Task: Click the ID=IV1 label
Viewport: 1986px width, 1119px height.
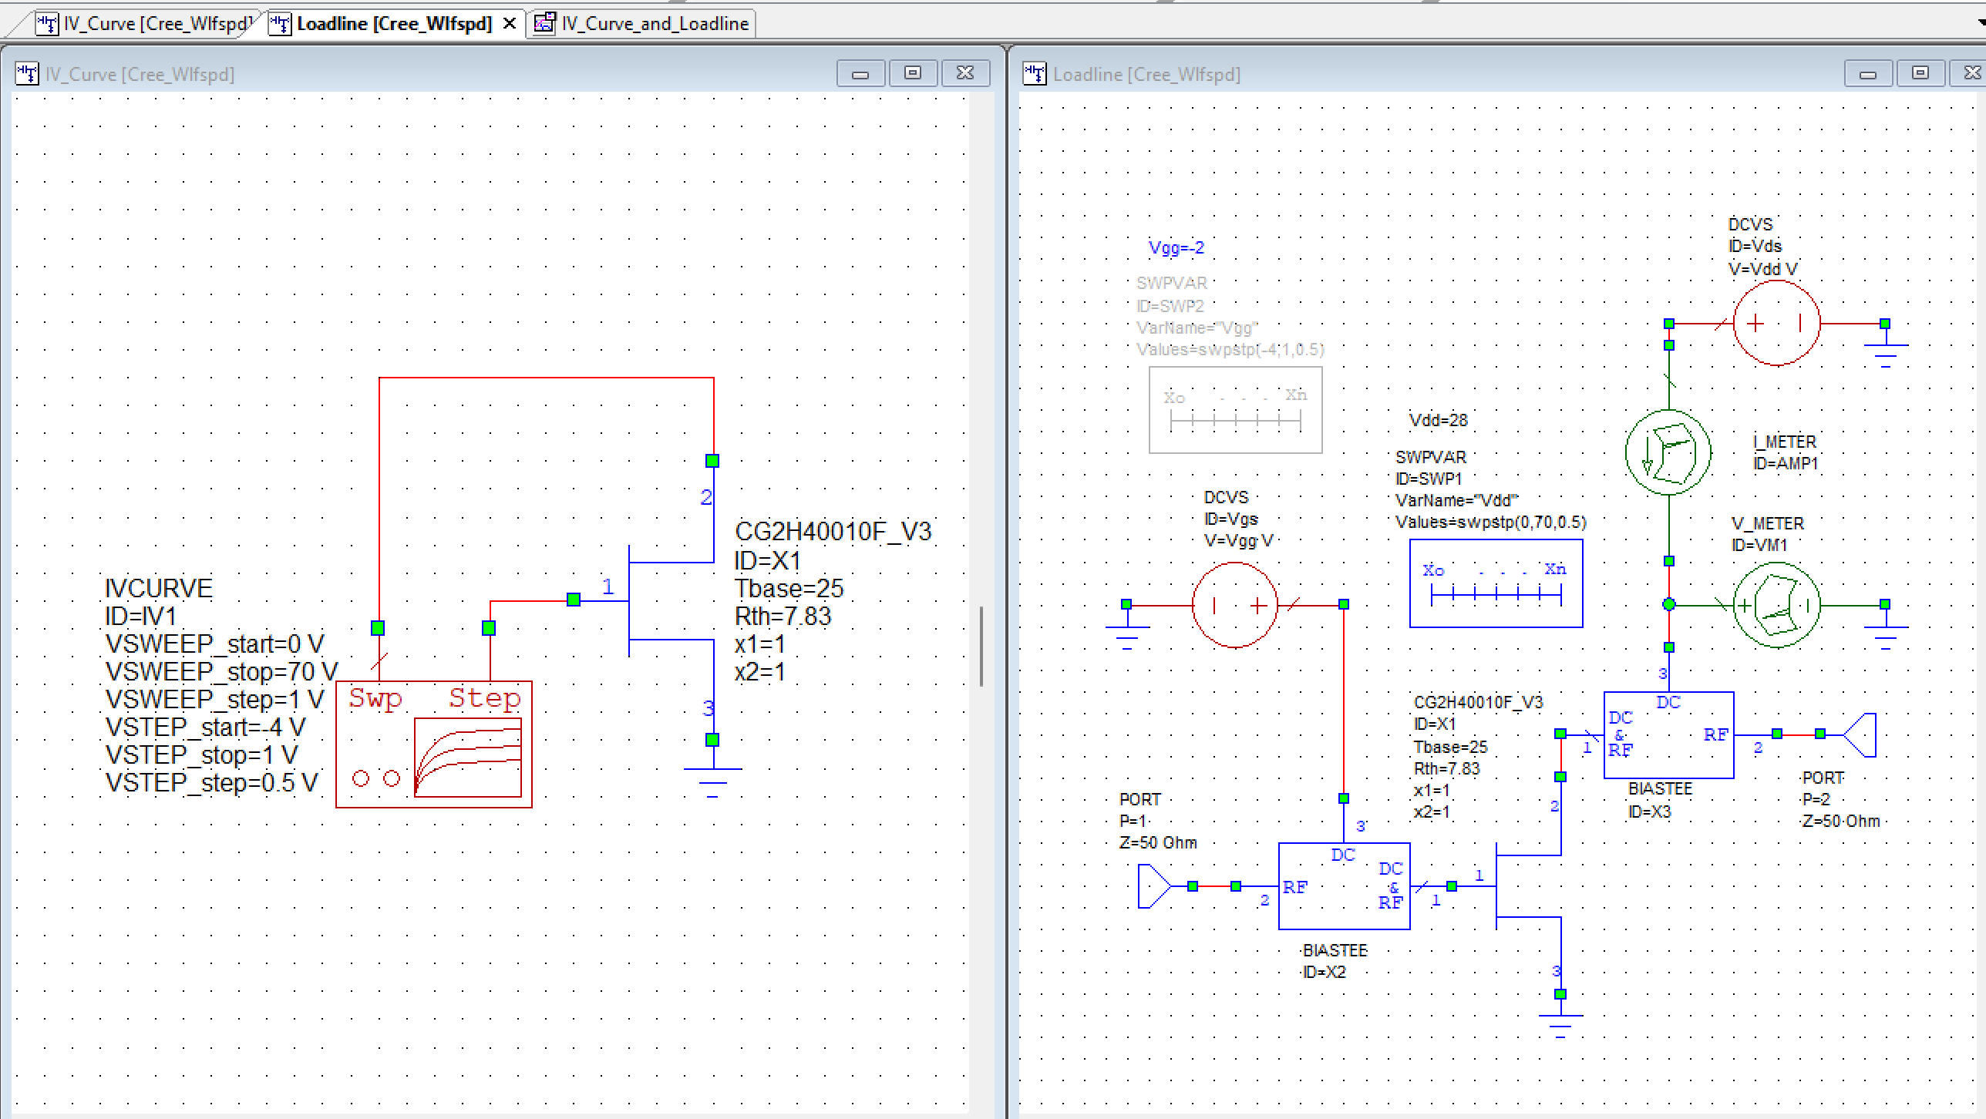Action: point(141,617)
